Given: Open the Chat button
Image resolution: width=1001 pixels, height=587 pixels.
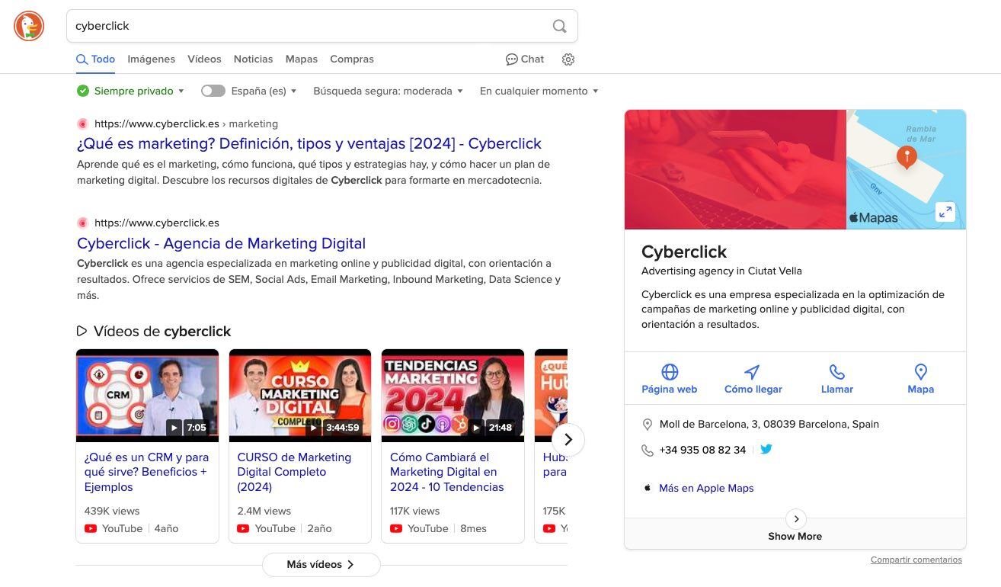Looking at the screenshot, I should (525, 59).
